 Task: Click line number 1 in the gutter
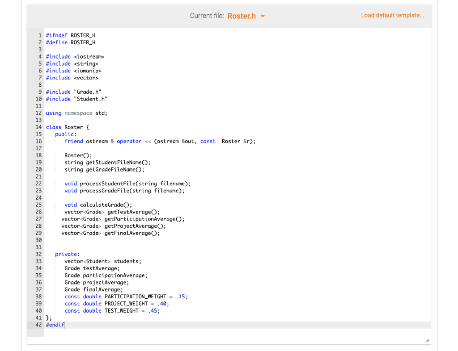tap(40, 35)
